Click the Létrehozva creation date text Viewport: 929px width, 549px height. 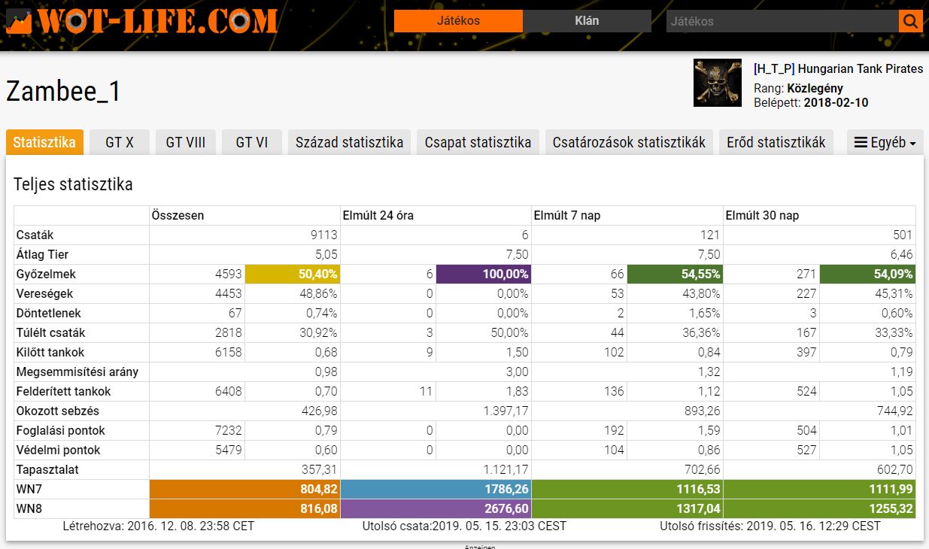pyautogui.click(x=159, y=526)
